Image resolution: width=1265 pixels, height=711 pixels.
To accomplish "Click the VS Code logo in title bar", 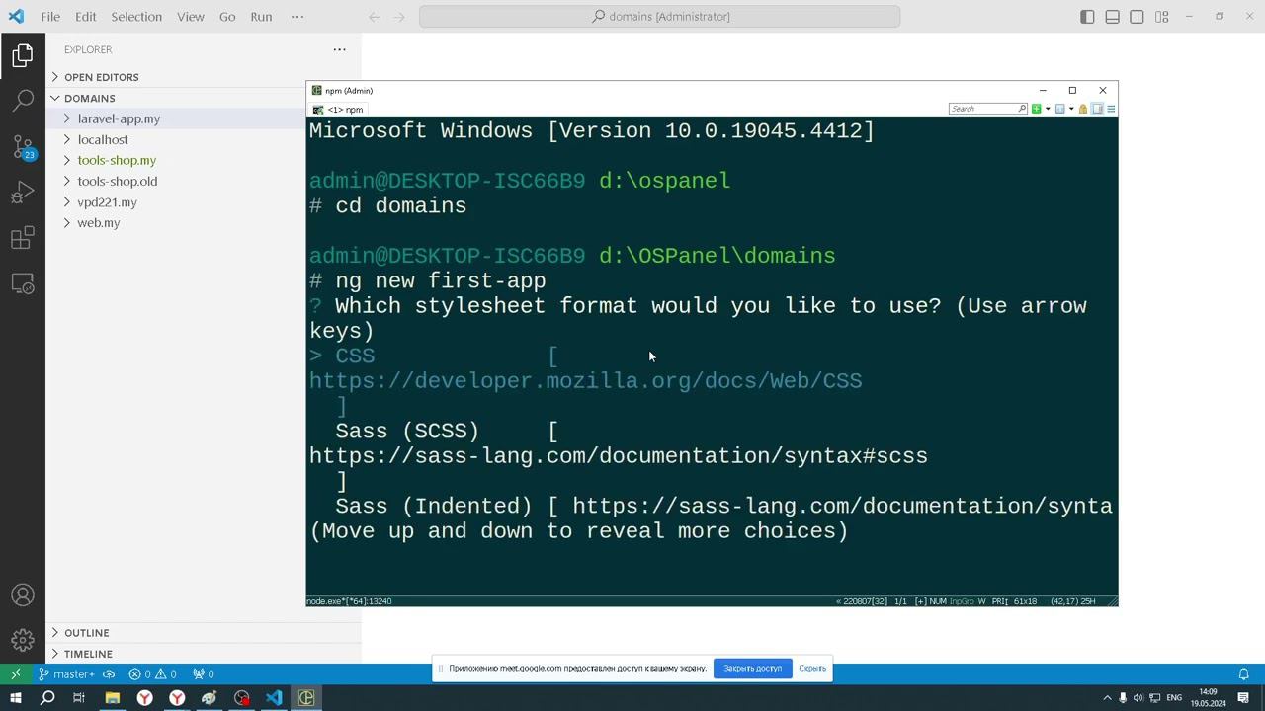I will [16, 16].
